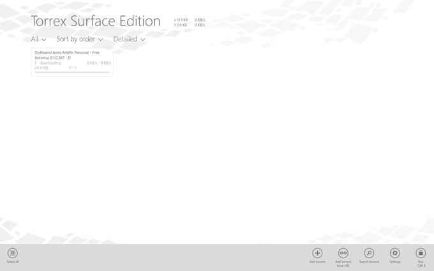Click the Avira torrent progress bar
Screen dimensions: 434x271
72,72
